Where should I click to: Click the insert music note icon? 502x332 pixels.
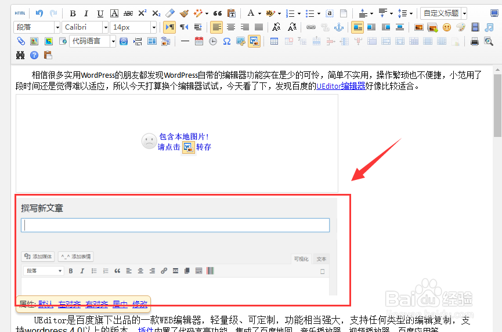click(x=489, y=27)
